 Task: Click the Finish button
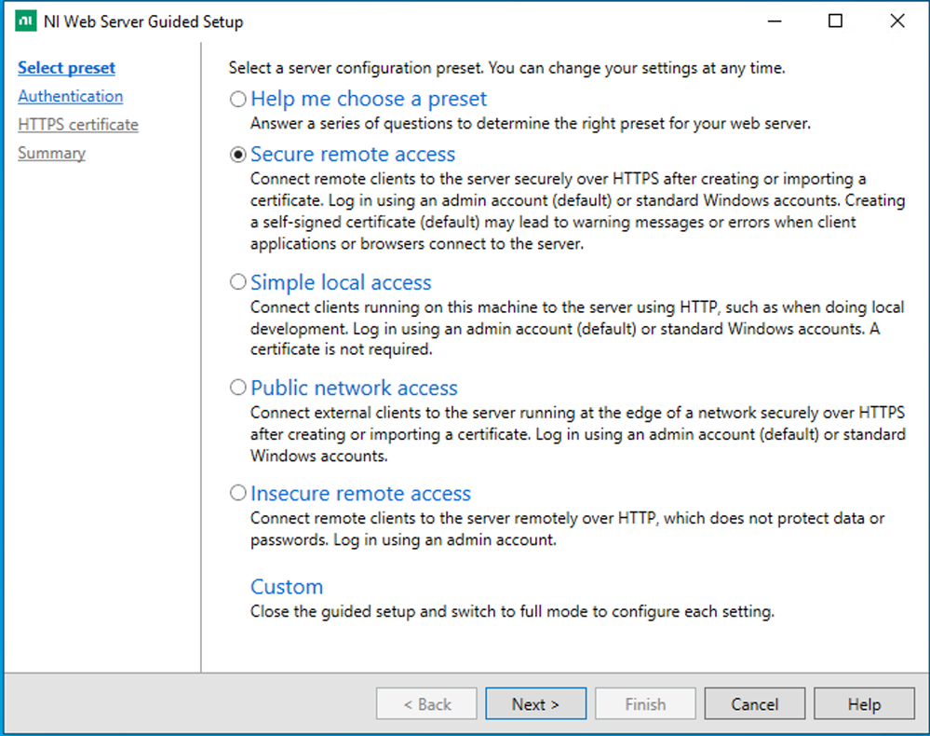pyautogui.click(x=645, y=704)
